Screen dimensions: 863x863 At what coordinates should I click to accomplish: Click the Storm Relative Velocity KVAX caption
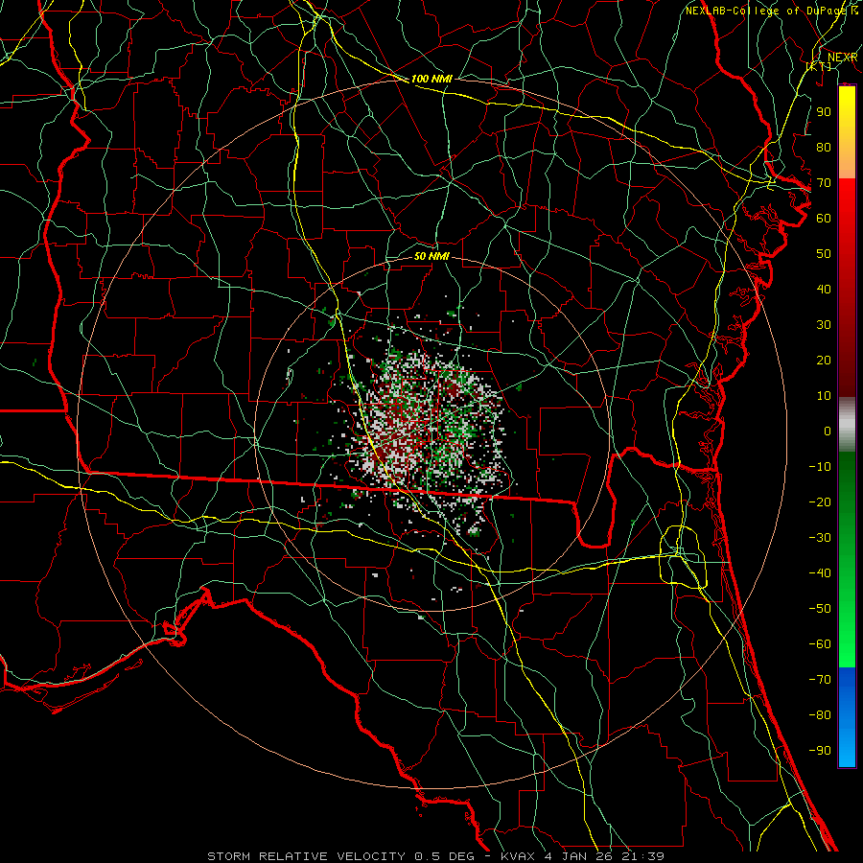point(435,856)
